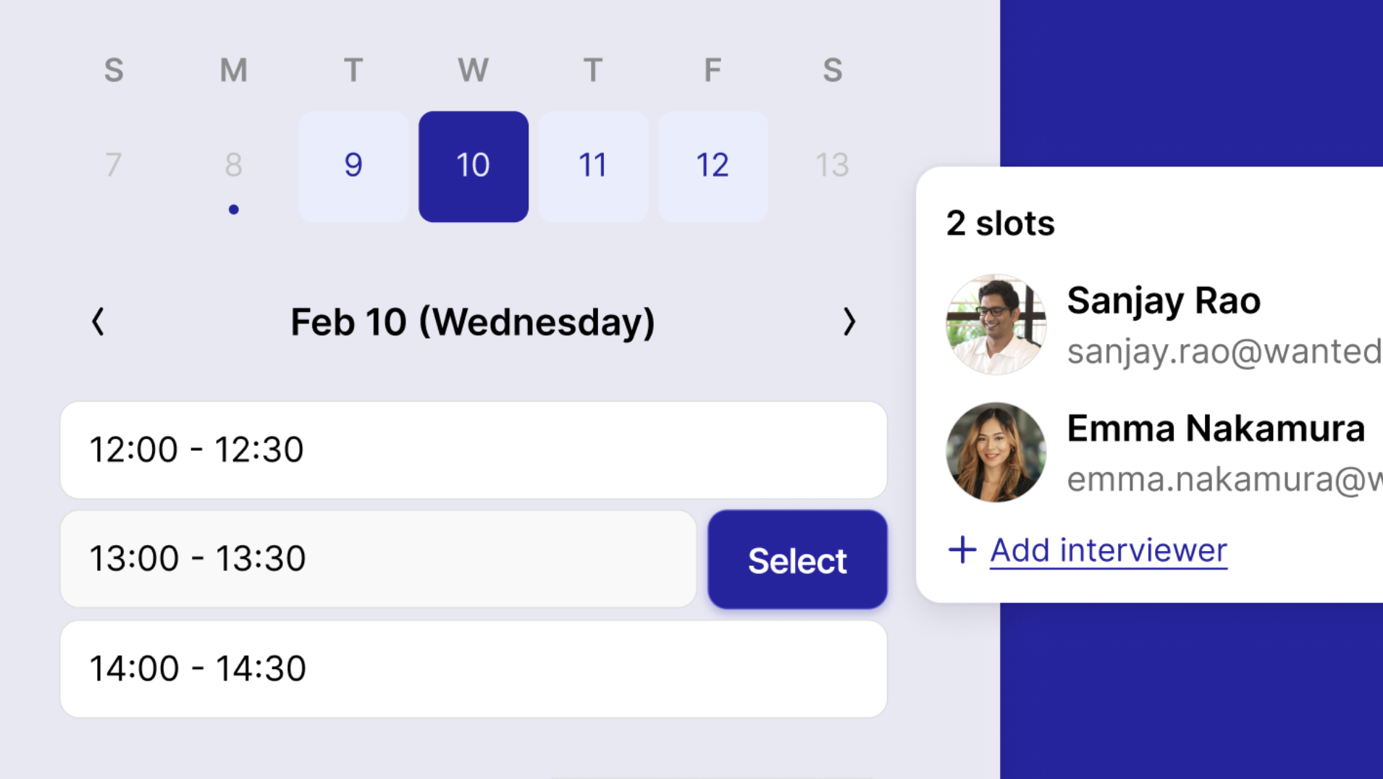Go to next day using right chevron
Screen dimensions: 1383x779
tap(849, 321)
